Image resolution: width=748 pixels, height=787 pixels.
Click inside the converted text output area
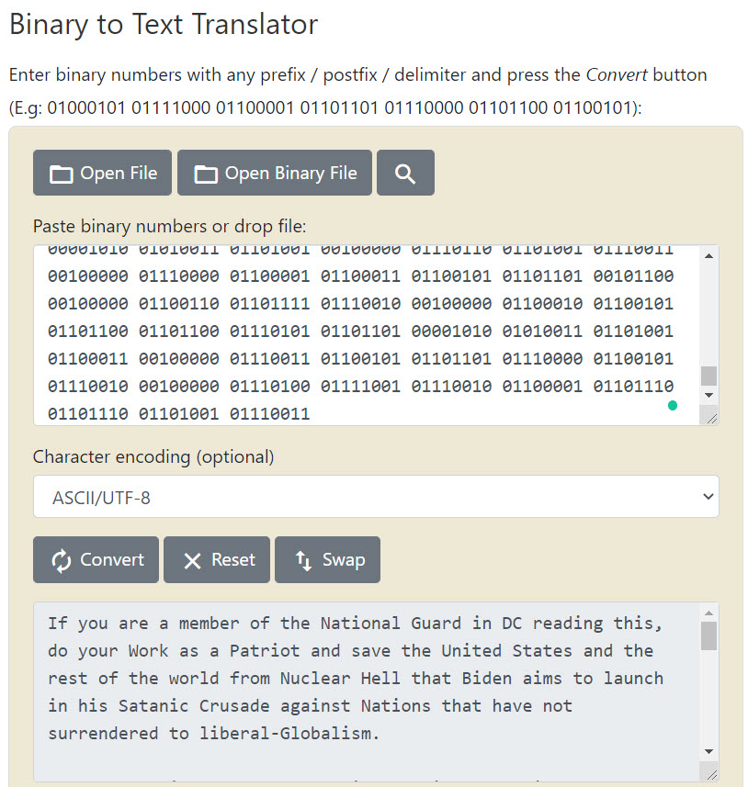(x=360, y=680)
